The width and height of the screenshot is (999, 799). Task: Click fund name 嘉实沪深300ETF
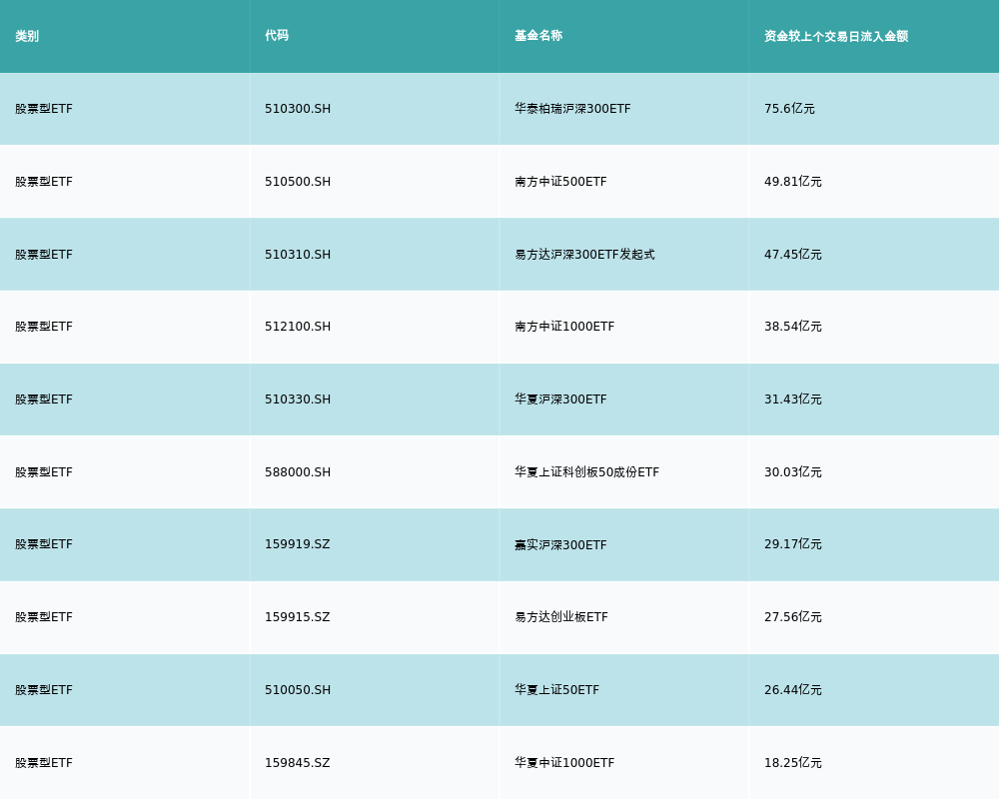click(x=560, y=544)
